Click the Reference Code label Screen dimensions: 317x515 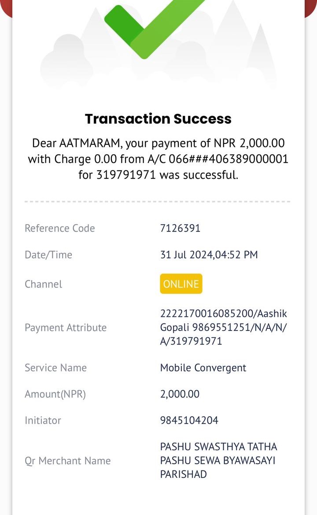[x=60, y=228]
